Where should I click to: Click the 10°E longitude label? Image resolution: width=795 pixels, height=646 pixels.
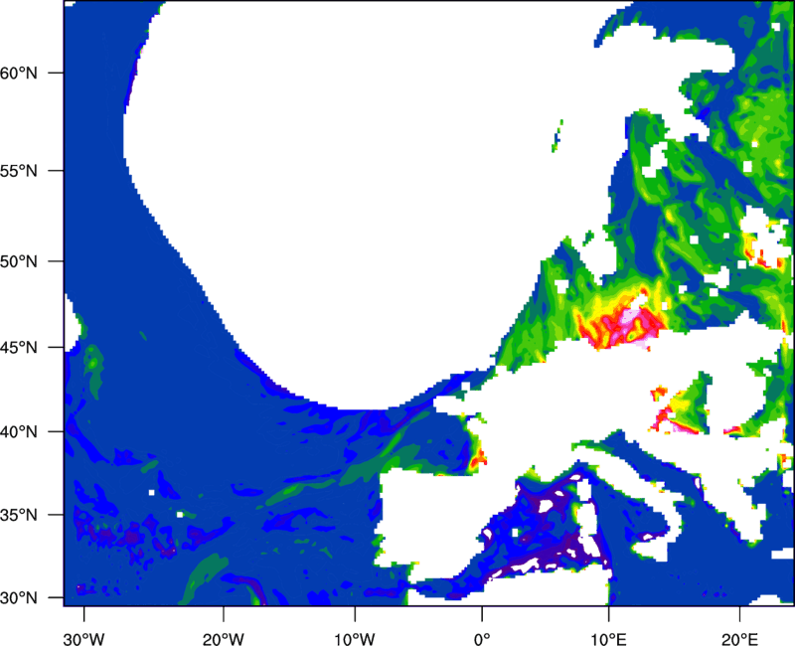coord(608,639)
